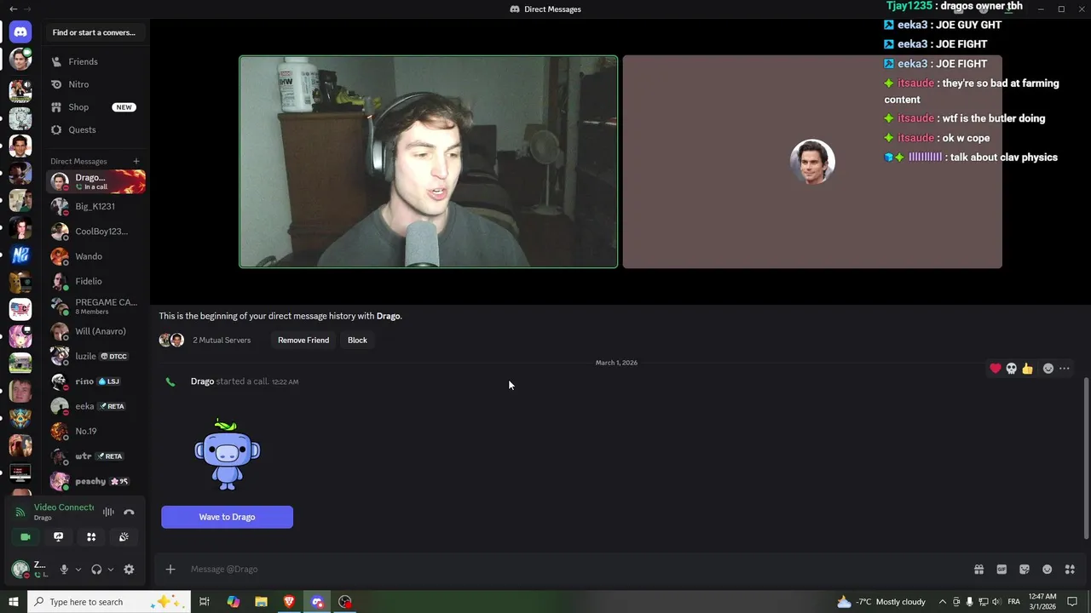React with the thumbs up emoji
The width and height of the screenshot is (1091, 613).
(x=1027, y=369)
